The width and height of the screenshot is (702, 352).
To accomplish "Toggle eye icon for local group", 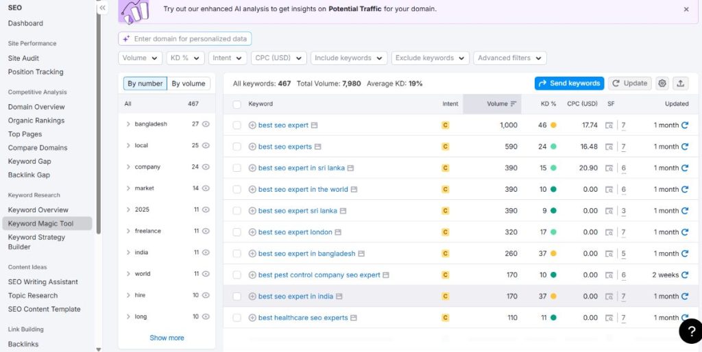I will point(206,145).
